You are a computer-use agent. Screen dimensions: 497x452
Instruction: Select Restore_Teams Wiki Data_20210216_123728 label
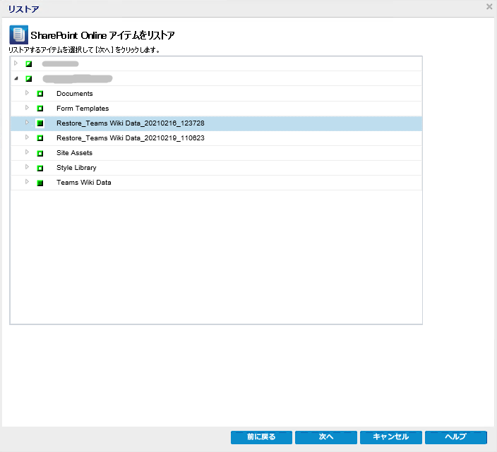click(x=131, y=123)
